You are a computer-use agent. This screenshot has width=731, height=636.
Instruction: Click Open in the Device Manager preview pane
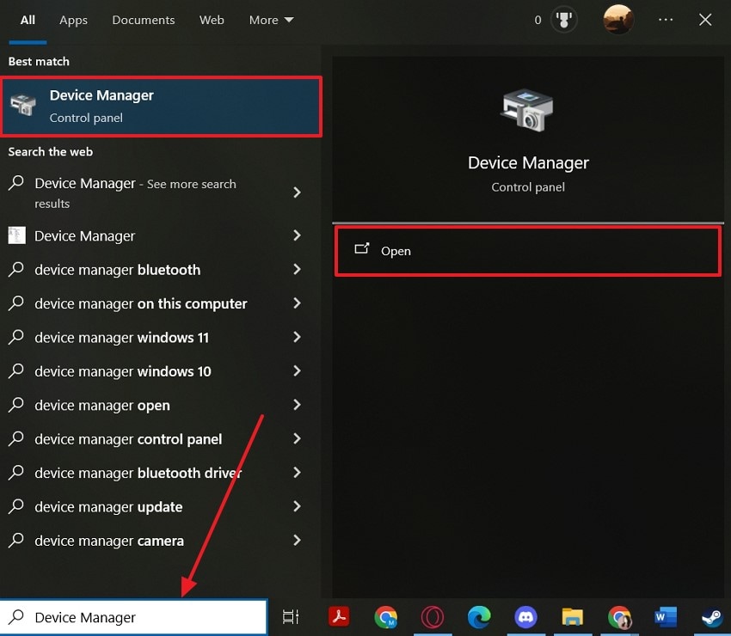tap(528, 251)
